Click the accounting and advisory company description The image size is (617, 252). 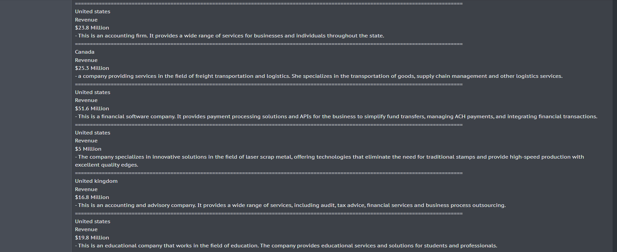(290, 205)
